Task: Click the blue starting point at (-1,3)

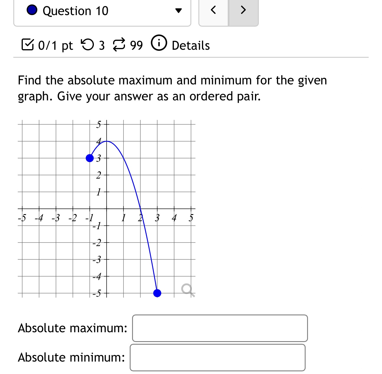Action: coord(89,158)
